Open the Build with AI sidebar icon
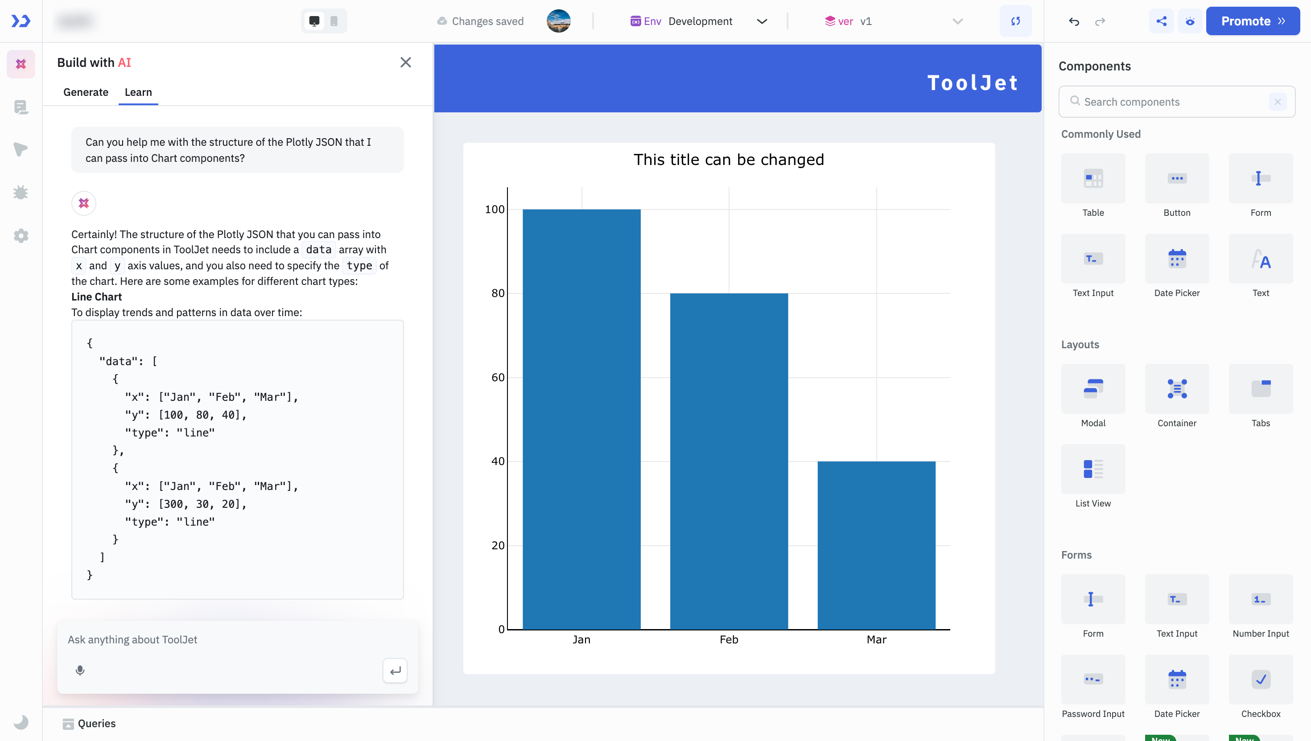This screenshot has height=741, width=1311. 21,64
